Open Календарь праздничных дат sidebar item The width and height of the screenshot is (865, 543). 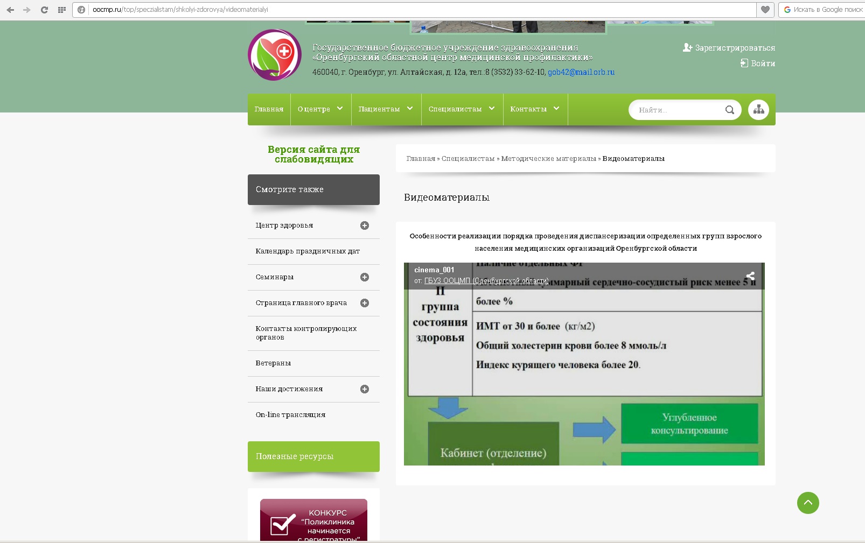point(308,251)
